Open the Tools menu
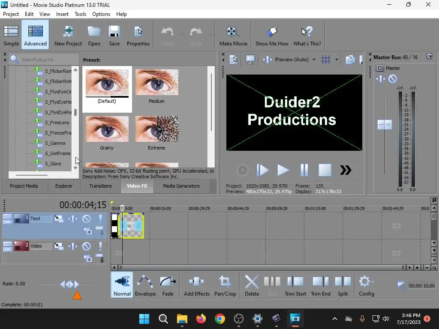 (80, 14)
